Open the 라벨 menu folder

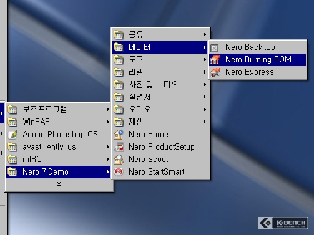160,72
